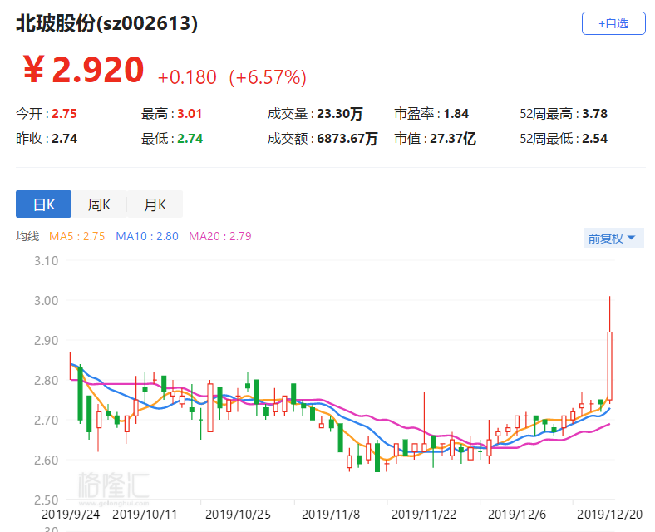The image size is (655, 532).
Task: Click the 2019/9/24 date axis label
Action: pyautogui.click(x=71, y=514)
